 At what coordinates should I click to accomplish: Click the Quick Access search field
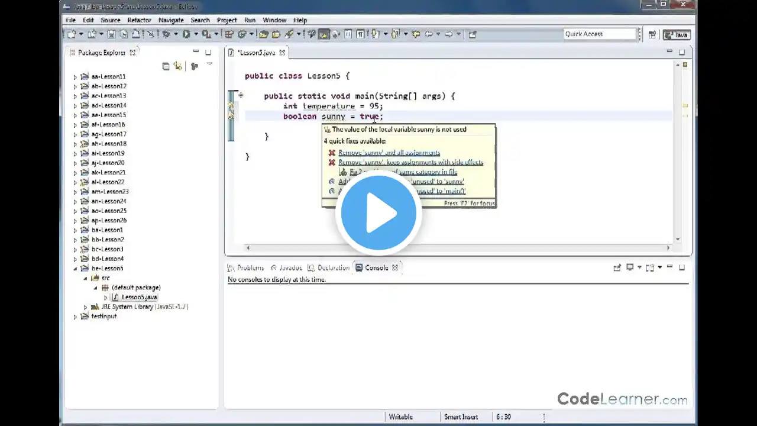(599, 34)
